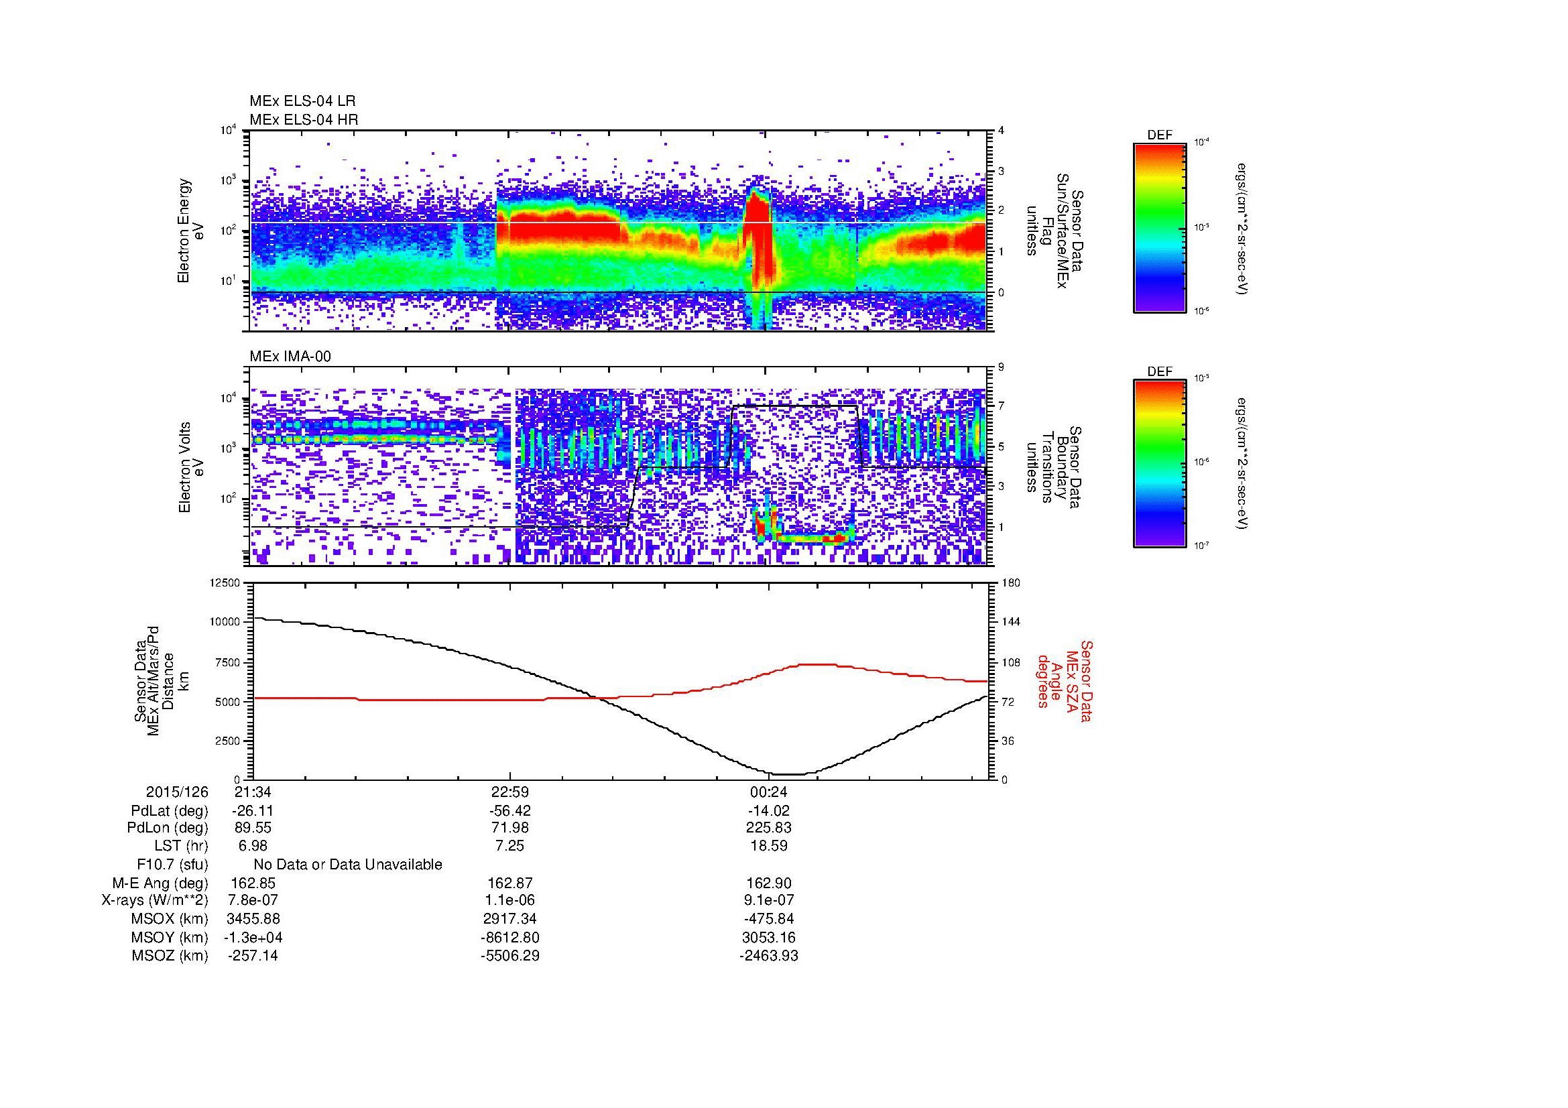This screenshot has height=1108, width=1568.
Task: Click the MSOZ value '-257.14'
Action: tap(253, 956)
